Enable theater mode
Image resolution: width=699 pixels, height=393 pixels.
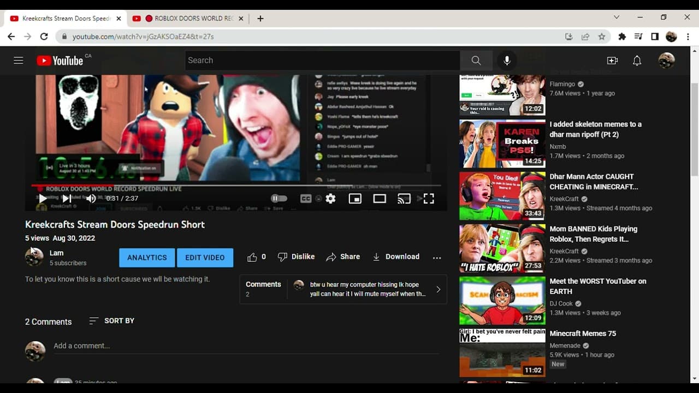point(380,199)
